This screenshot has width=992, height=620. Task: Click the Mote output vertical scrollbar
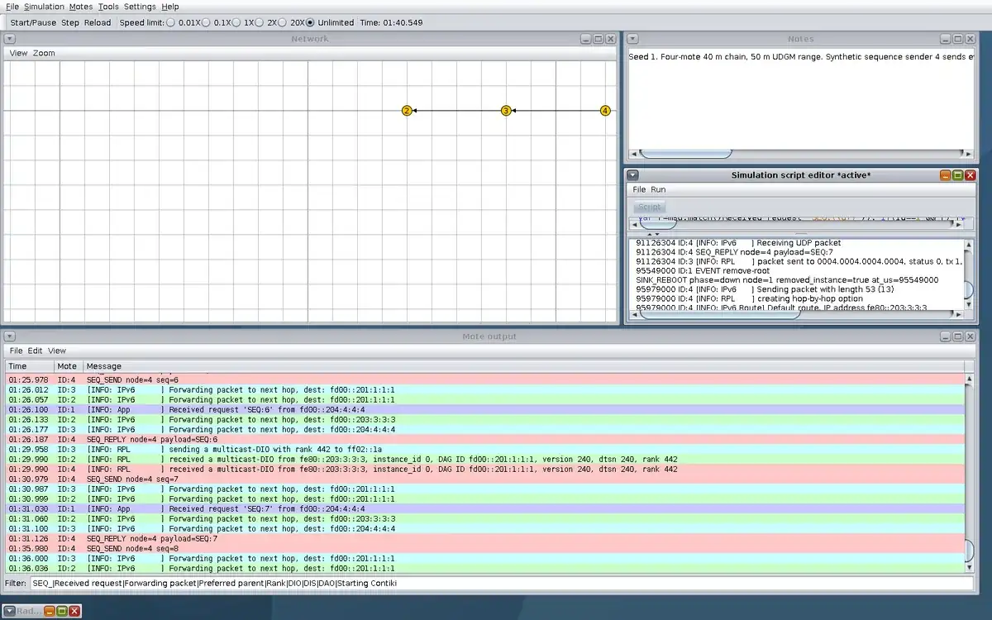click(x=970, y=472)
